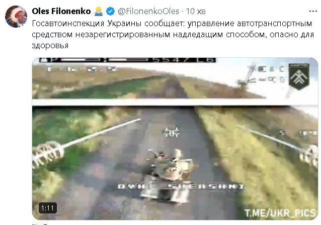This screenshot has width=321, height=225.
Task: Click the right drone antenna cage in the video
Action: tap(309, 156)
